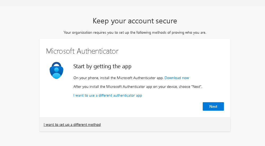The height and width of the screenshot is (146, 265).
Task: Choose I want to use a different authenticator app
Action: point(108,96)
